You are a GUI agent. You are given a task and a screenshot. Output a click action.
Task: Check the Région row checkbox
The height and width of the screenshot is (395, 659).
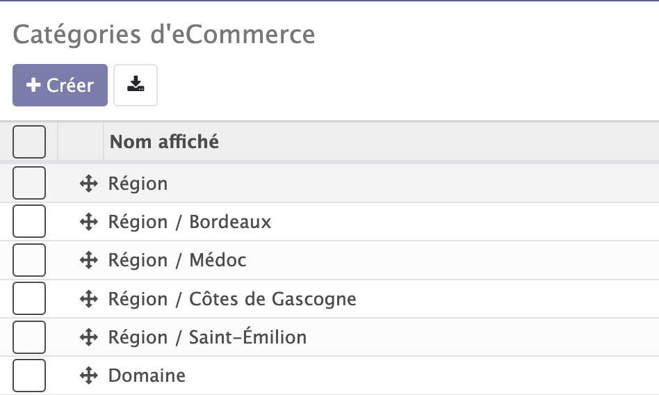coord(29,183)
